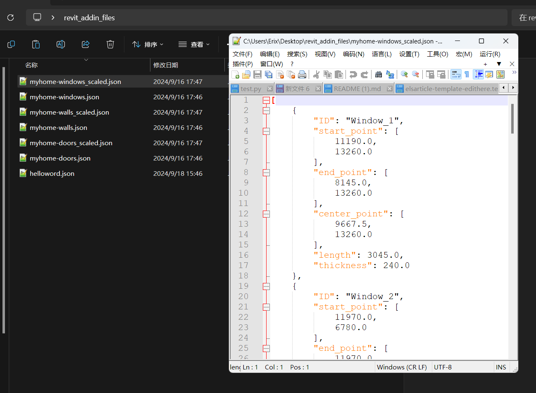Click the Copy icon in Explorer toolbar
Viewport: 536px width, 393px height.
11,44
